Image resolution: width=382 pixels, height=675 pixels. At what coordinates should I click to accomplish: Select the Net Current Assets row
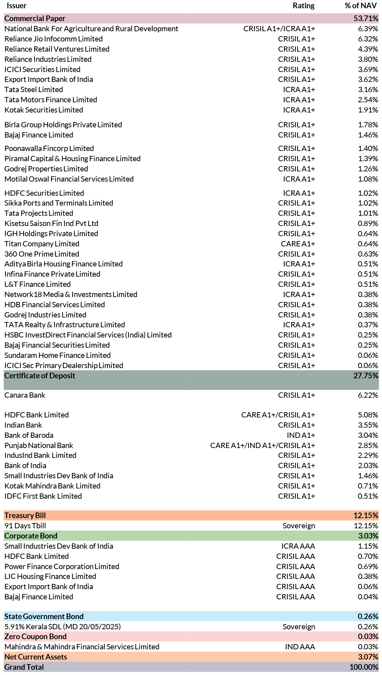(191, 657)
